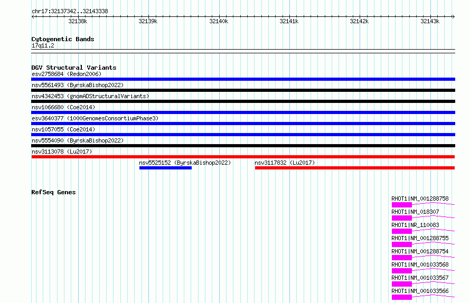This screenshot has height=303, width=470.
Task: Click the blue bar under nsv1066680
Action: click(243, 112)
